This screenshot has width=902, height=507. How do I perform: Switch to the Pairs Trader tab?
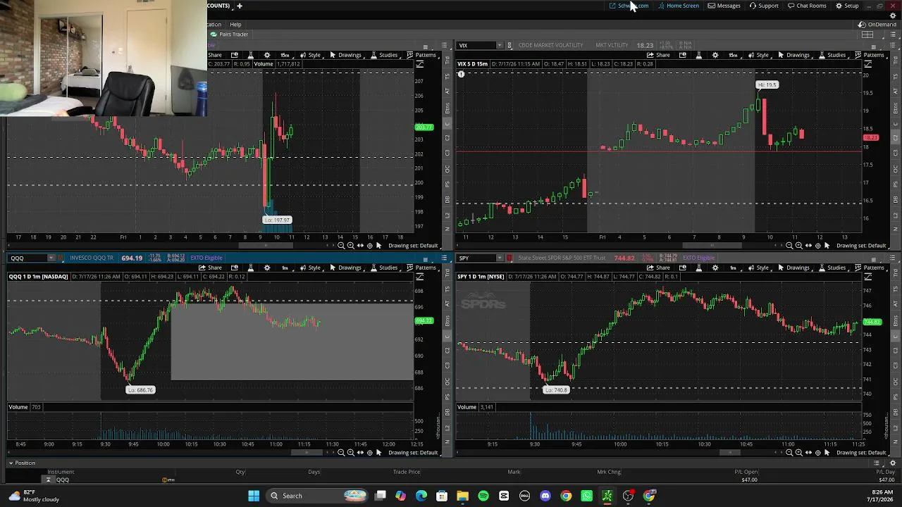[229, 35]
